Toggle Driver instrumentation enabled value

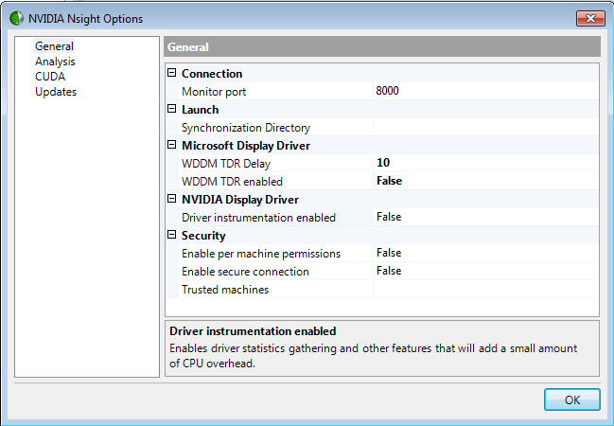click(x=484, y=218)
